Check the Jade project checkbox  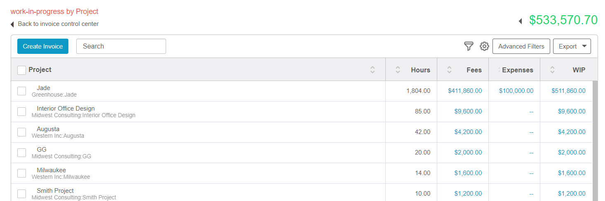click(21, 91)
